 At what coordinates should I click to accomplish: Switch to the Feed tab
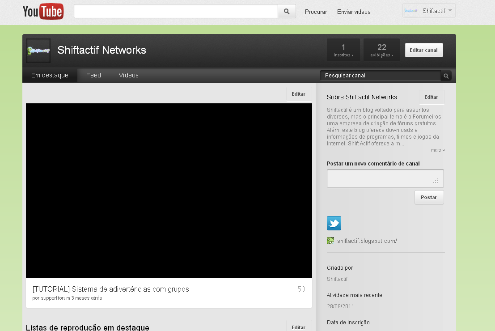coord(93,75)
